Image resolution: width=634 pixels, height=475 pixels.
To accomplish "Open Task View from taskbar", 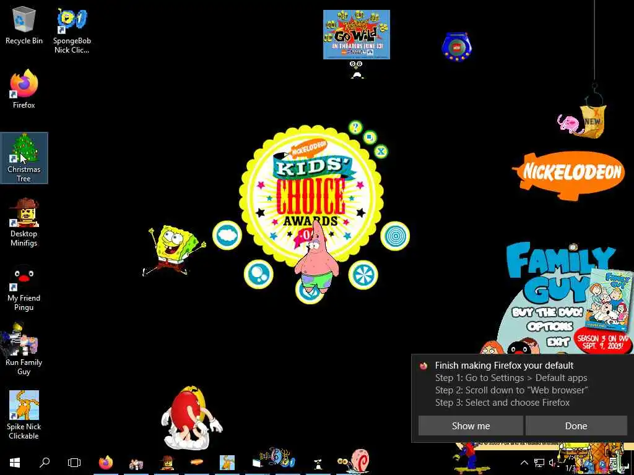I will point(74,463).
